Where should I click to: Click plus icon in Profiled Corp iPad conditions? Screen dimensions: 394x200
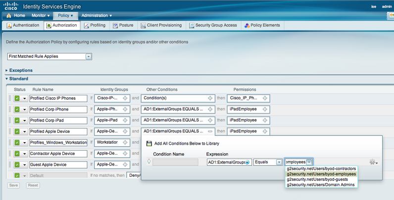point(210,120)
